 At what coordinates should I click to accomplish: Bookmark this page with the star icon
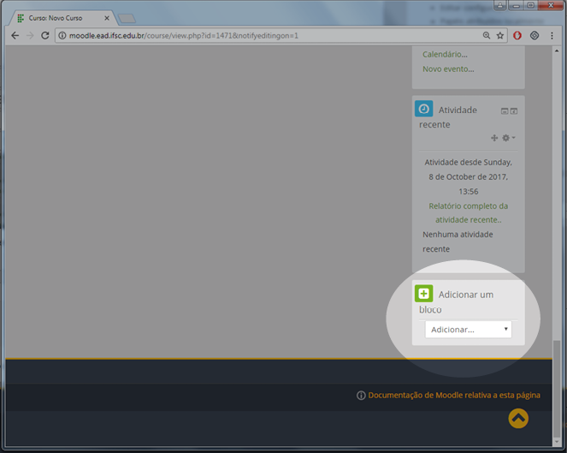500,36
